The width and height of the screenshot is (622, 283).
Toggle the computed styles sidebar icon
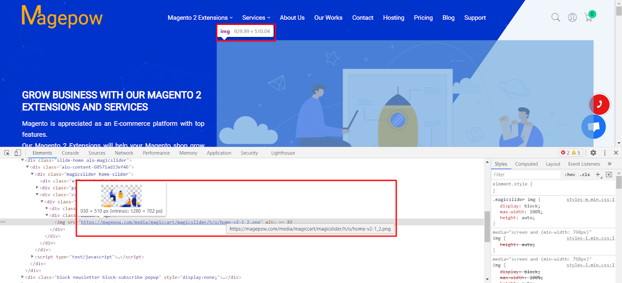609,175
